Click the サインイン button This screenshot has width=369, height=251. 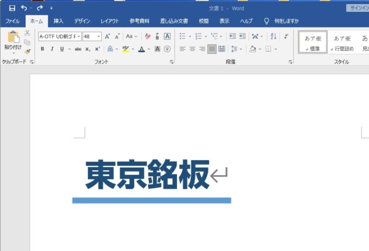click(x=358, y=8)
